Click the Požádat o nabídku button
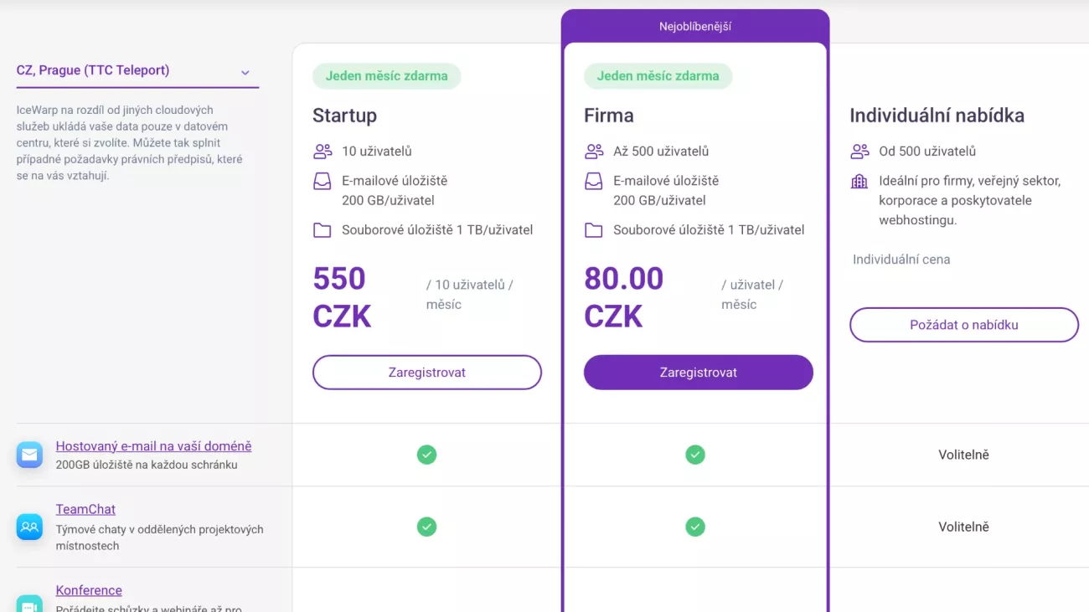The image size is (1089, 612). (x=964, y=325)
